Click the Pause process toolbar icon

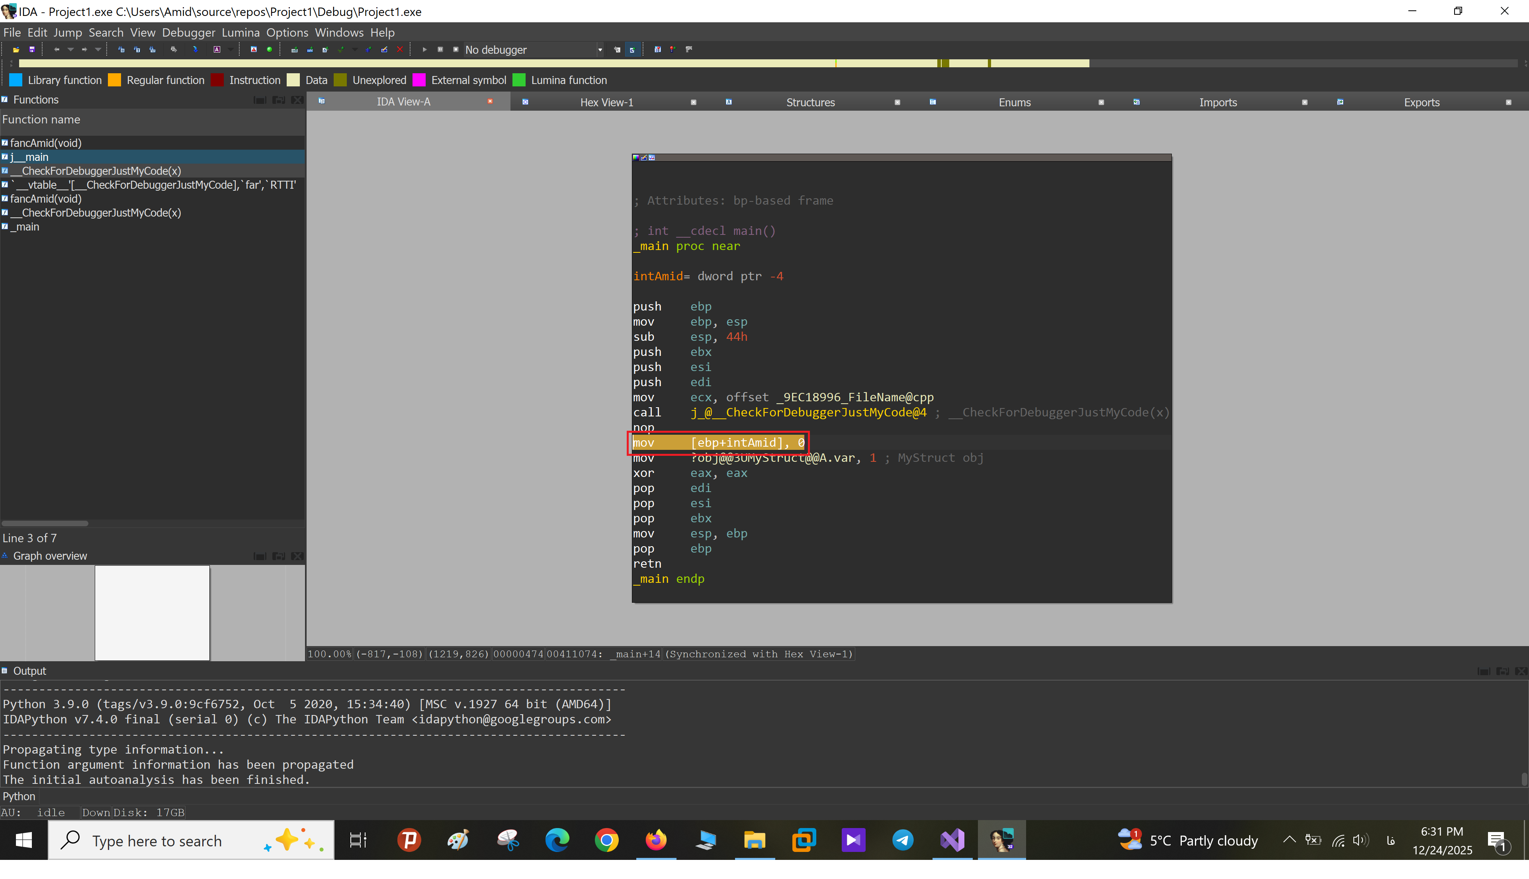[440, 49]
